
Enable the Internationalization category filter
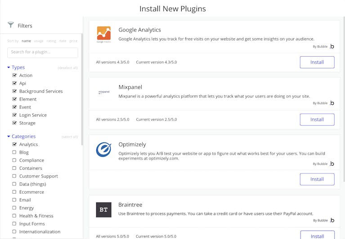14,231
